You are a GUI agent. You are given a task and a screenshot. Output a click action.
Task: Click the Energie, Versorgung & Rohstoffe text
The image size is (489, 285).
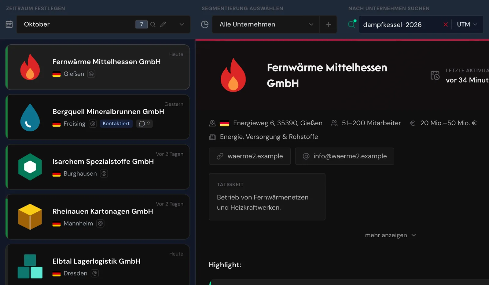(x=269, y=137)
